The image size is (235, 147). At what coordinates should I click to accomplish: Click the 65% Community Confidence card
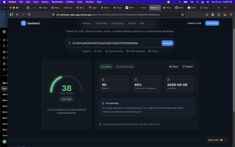147,84
